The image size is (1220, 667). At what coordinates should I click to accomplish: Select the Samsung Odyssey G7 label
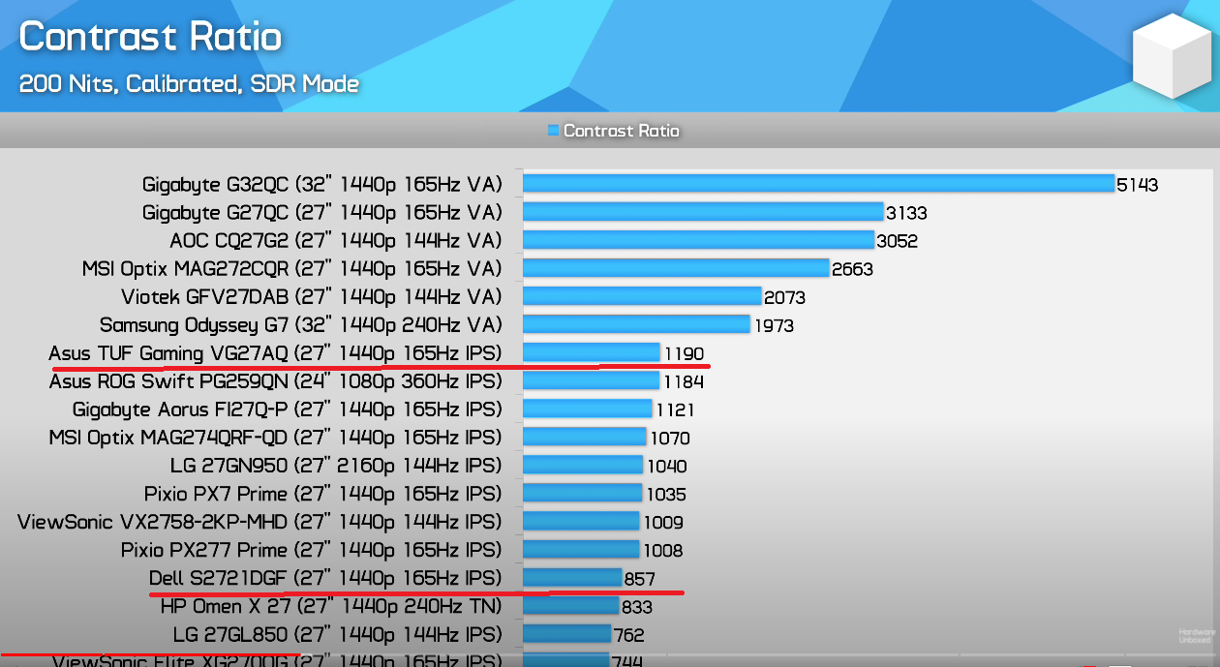[x=301, y=325]
